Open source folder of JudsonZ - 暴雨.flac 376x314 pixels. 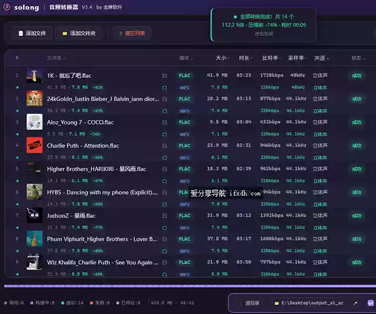pyautogui.click(x=165, y=216)
